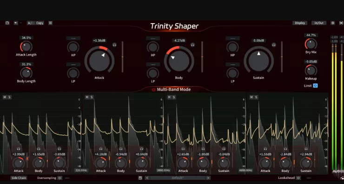Click the Attack section HP filter knob
The width and height of the screenshot is (344, 184).
[73, 47]
